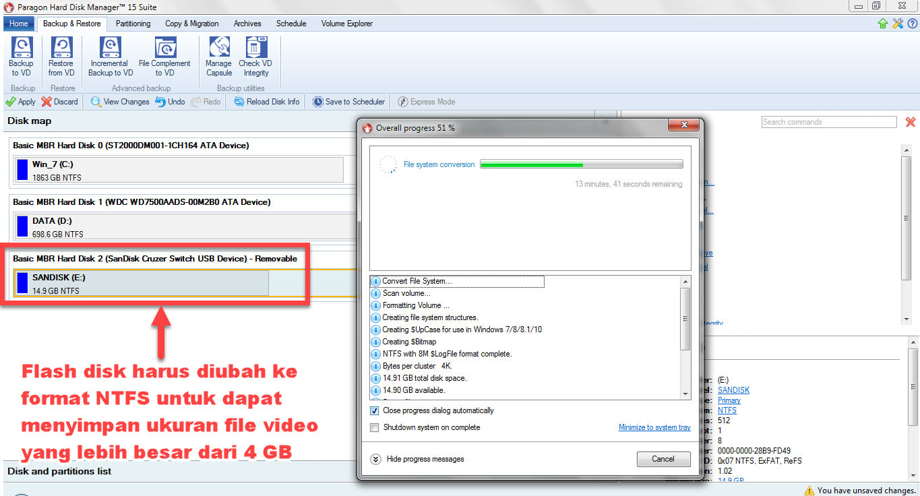Close the Overall progress dialog
The image size is (920, 496).
683,126
